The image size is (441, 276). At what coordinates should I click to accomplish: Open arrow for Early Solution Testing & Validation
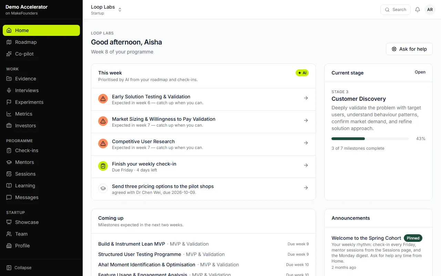pyautogui.click(x=306, y=98)
